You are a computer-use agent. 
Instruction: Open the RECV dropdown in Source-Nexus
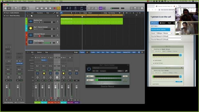tap(90, 80)
